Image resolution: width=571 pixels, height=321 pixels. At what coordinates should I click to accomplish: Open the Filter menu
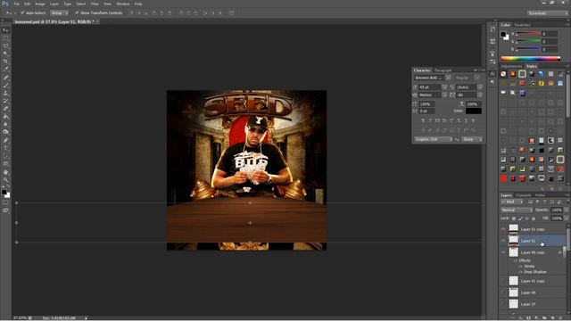pos(95,4)
